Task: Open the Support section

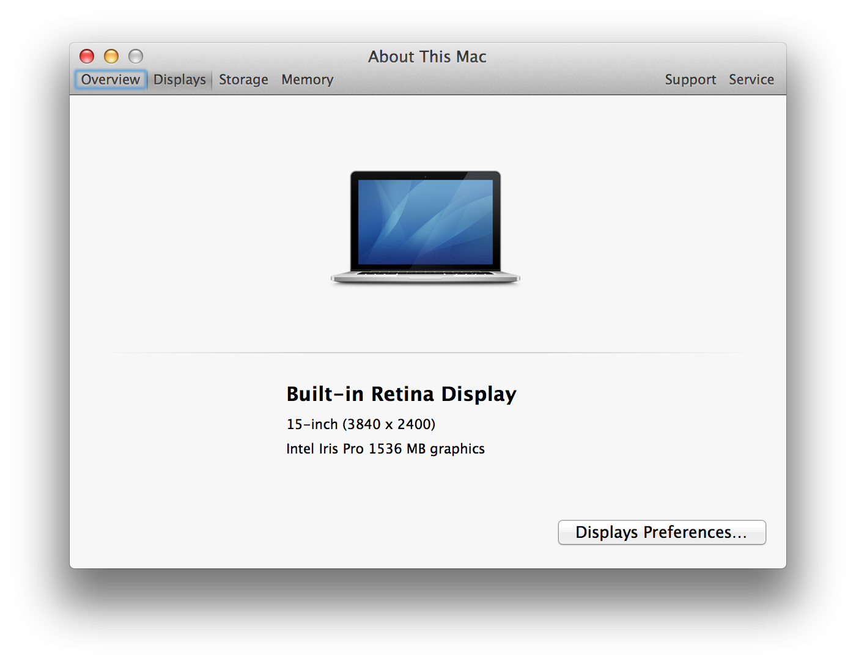Action: [690, 79]
